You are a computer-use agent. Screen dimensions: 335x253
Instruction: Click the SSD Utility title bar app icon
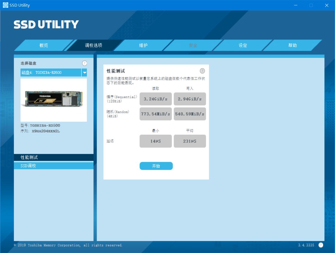click(x=5, y=5)
